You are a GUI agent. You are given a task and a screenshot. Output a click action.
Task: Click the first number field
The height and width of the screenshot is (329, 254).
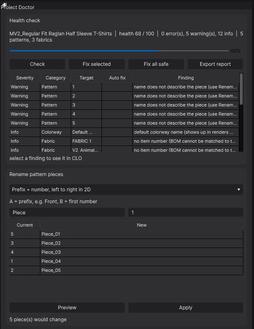(x=186, y=212)
